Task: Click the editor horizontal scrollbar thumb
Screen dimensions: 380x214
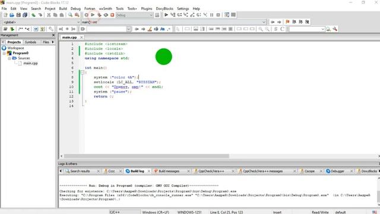Action: [147, 156]
